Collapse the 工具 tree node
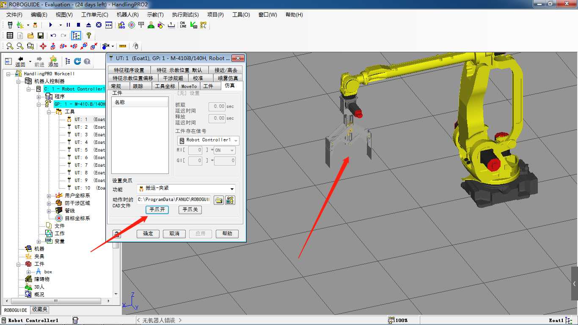 pos(49,112)
